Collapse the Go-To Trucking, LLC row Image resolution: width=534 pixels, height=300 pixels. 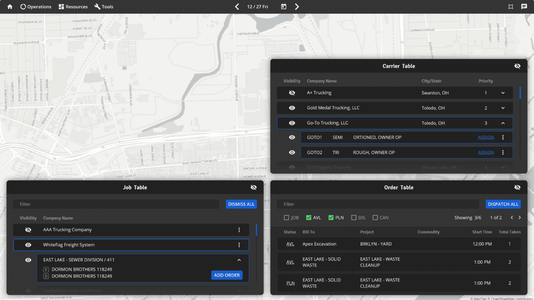503,123
